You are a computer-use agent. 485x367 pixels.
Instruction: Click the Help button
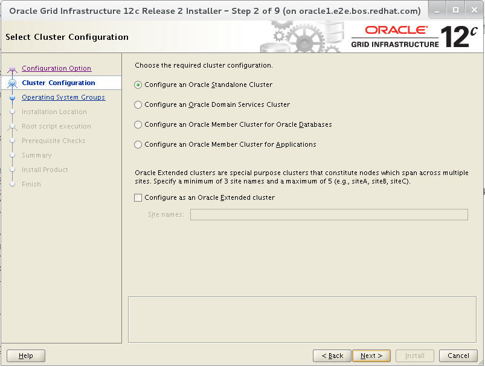click(x=26, y=356)
